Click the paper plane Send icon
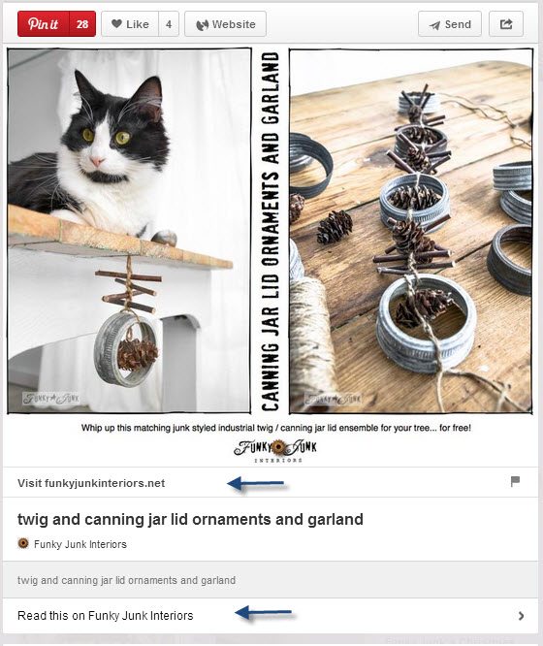Viewport: 543px width, 646px height. pyautogui.click(x=434, y=25)
